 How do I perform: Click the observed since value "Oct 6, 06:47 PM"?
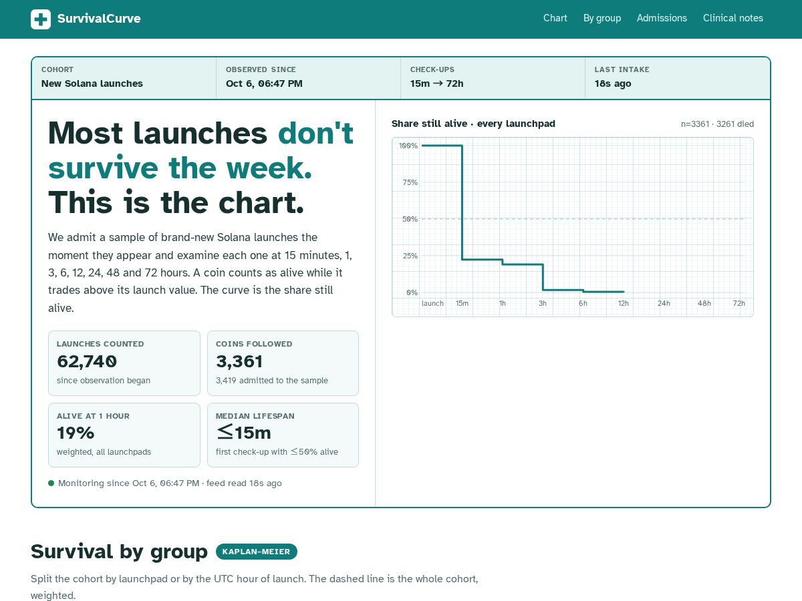(264, 83)
